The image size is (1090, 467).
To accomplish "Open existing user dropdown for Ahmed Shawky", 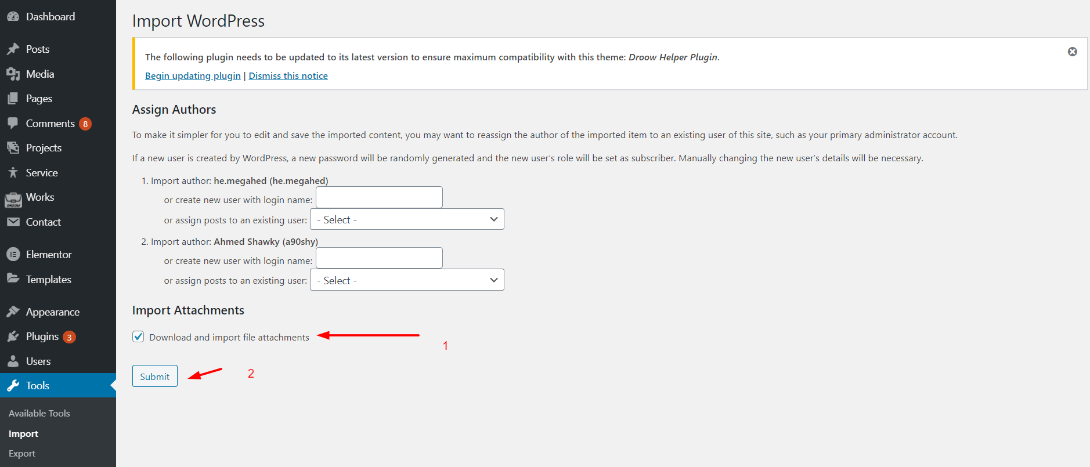I will (x=407, y=280).
